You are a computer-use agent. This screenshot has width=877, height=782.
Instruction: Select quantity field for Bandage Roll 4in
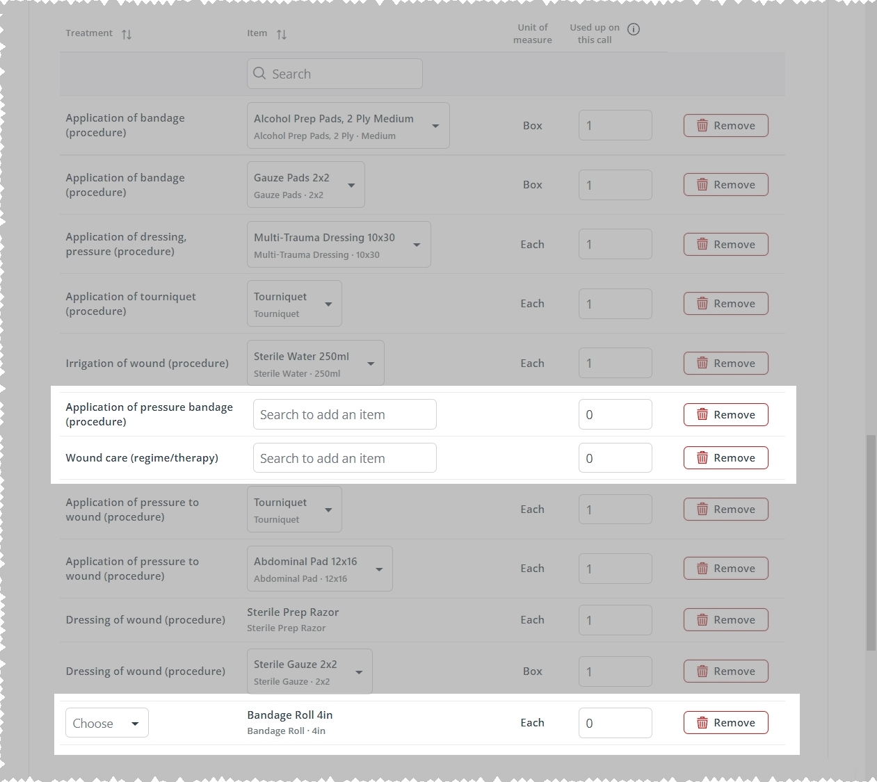(x=615, y=723)
